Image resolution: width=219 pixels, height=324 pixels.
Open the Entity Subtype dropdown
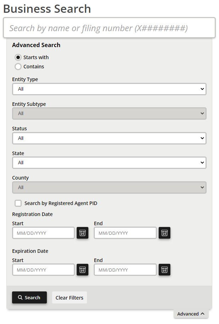pyautogui.click(x=109, y=114)
